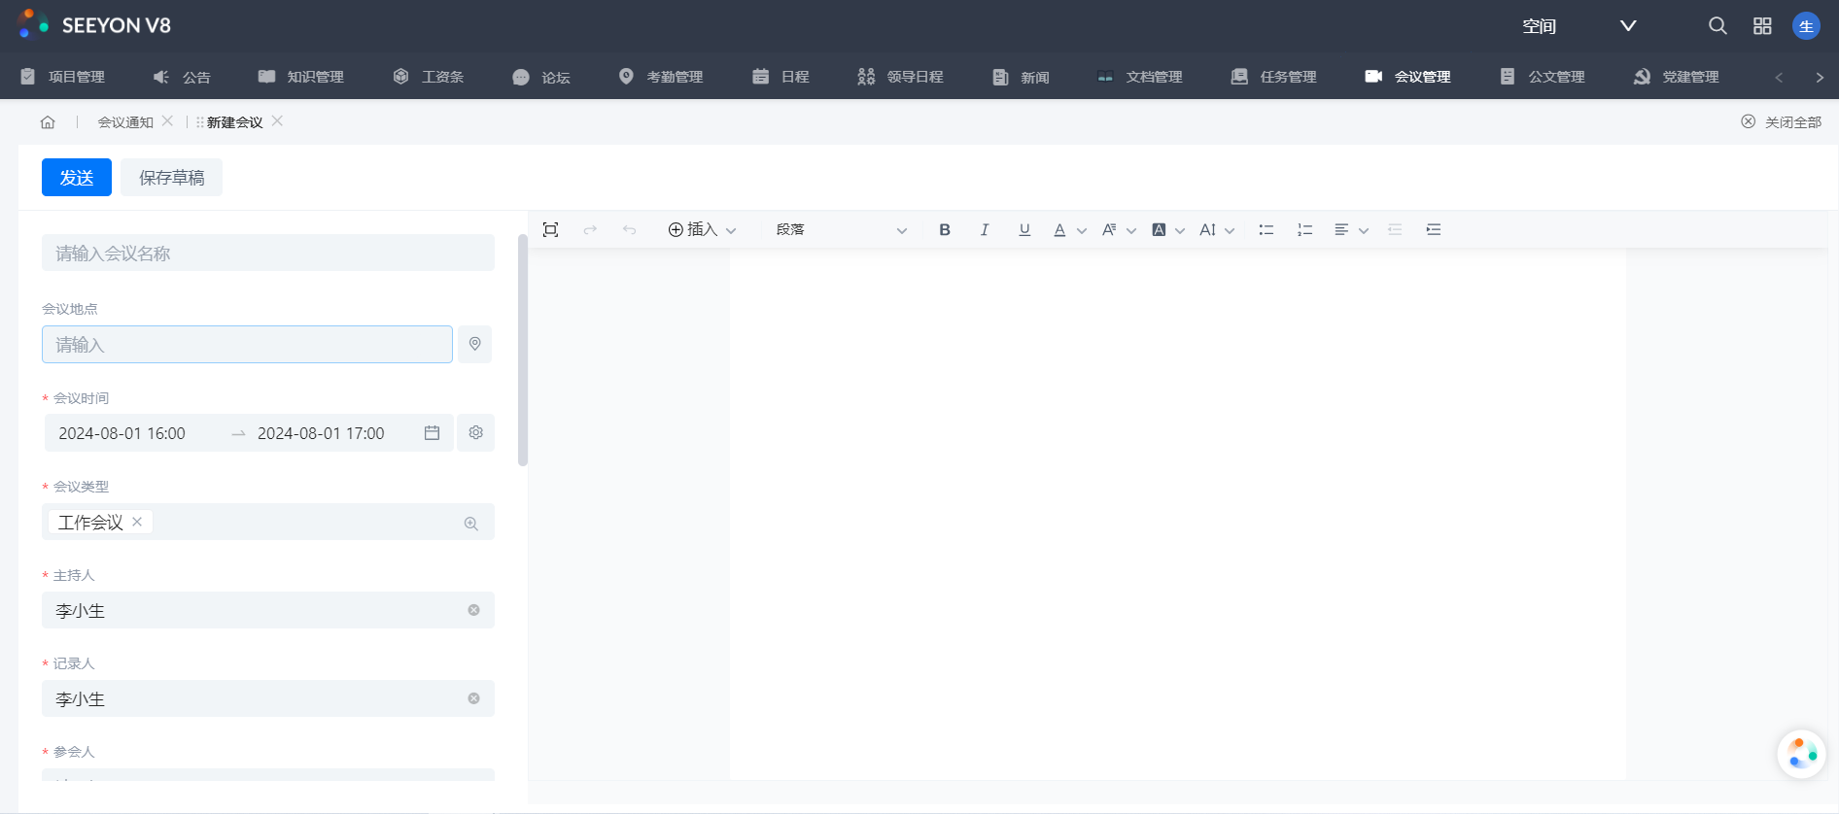Image resolution: width=1839 pixels, height=814 pixels.
Task: Open 领导日程 menu
Action: point(900,77)
